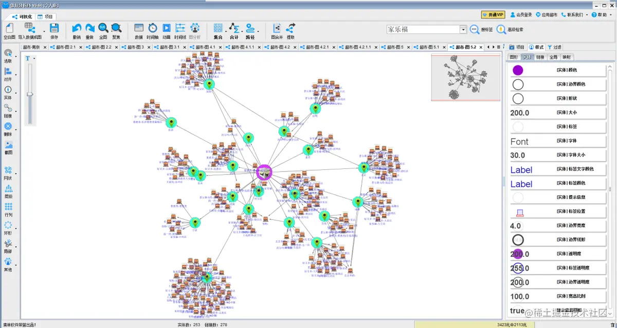Image resolution: width=617 pixels, height=328 pixels.
Task: Open the 数据 data table icon
Action: (139, 28)
